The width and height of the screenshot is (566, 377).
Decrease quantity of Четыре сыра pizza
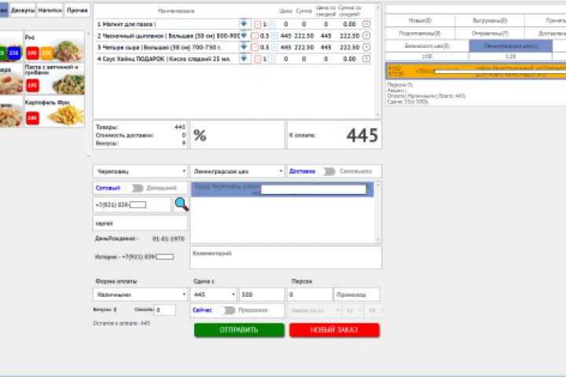255,47
